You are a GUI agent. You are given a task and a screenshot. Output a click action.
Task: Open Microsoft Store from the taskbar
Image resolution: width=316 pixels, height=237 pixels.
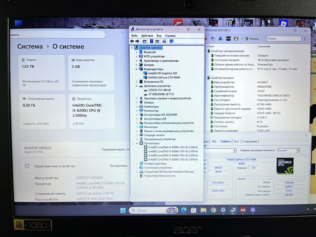coord(193,210)
